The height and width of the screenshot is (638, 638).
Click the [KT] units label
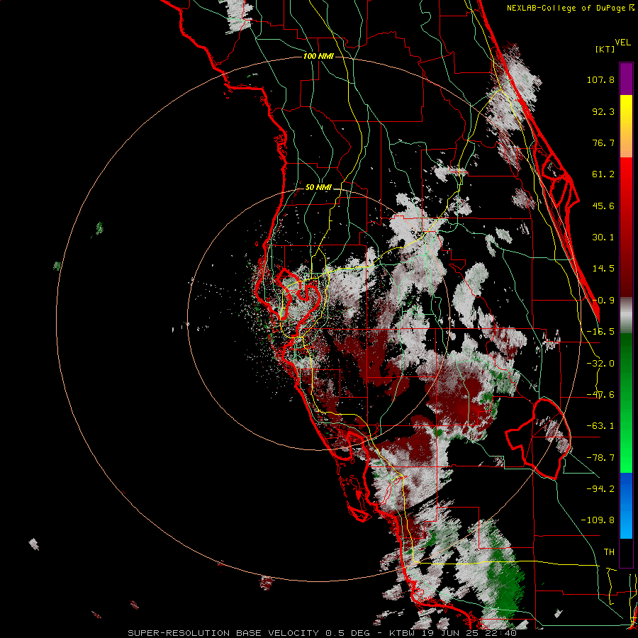[605, 49]
